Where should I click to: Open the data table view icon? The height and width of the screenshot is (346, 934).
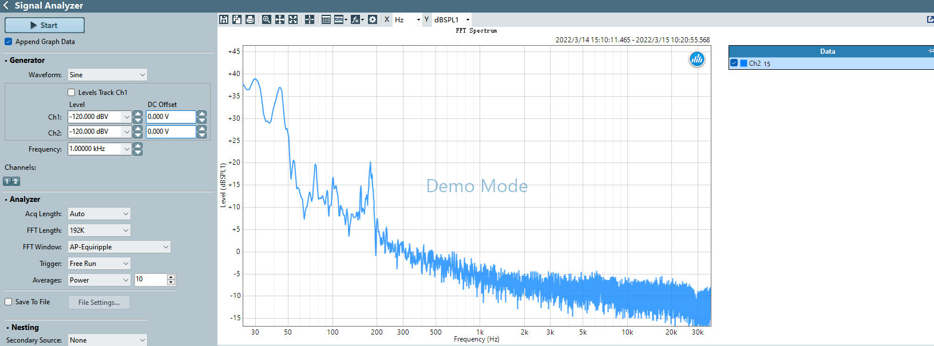[x=326, y=19]
